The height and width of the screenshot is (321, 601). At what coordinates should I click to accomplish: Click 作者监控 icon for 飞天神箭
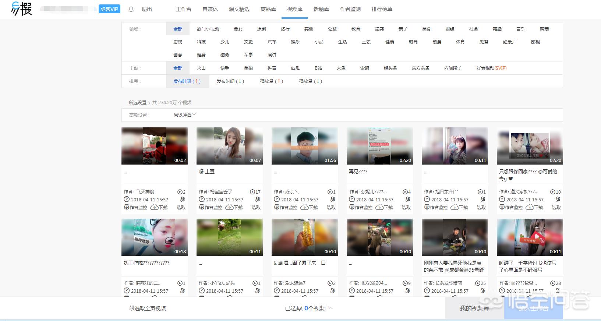click(x=127, y=207)
